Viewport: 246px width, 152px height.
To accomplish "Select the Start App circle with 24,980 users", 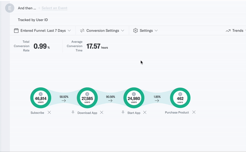I will (x=134, y=98).
